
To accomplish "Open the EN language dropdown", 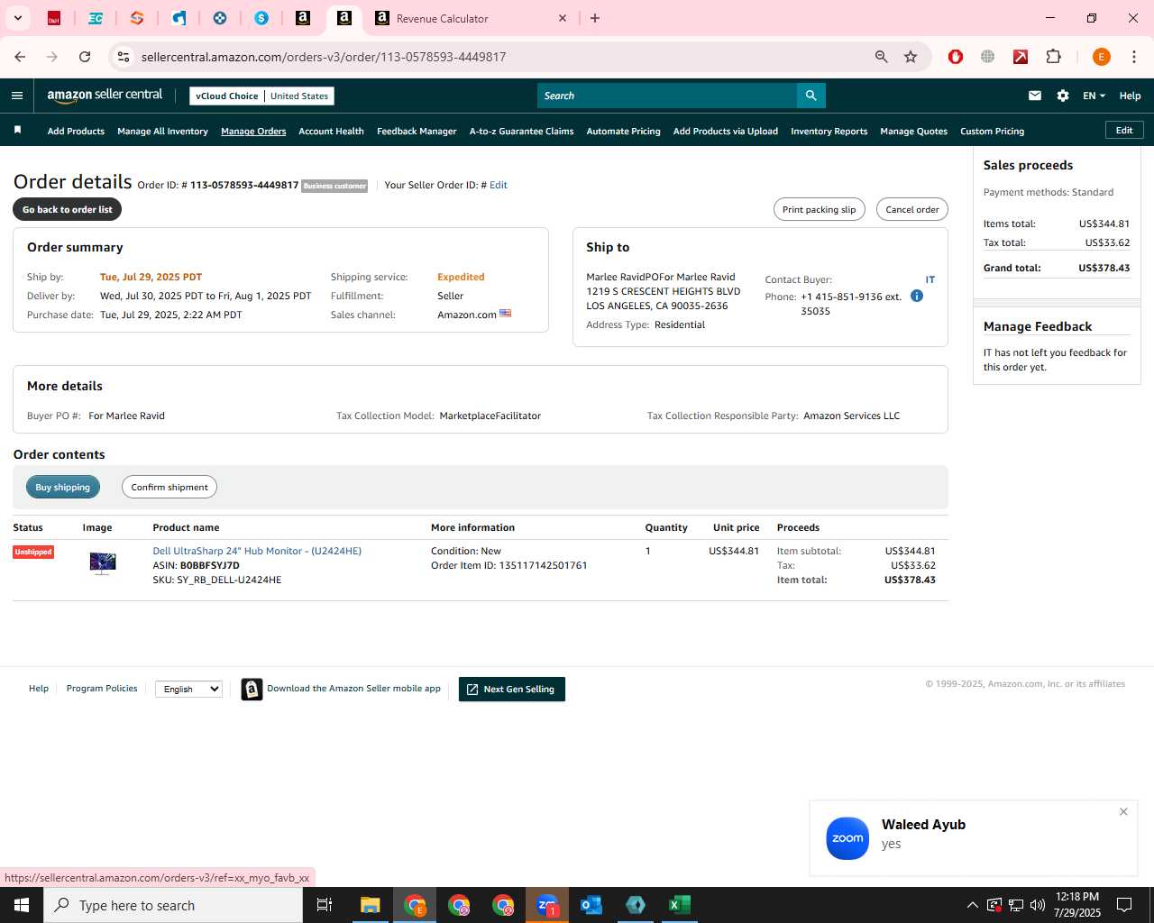I will (1094, 96).
